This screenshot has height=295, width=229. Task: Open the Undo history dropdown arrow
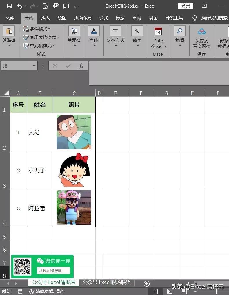pyautogui.click(x=26, y=6)
